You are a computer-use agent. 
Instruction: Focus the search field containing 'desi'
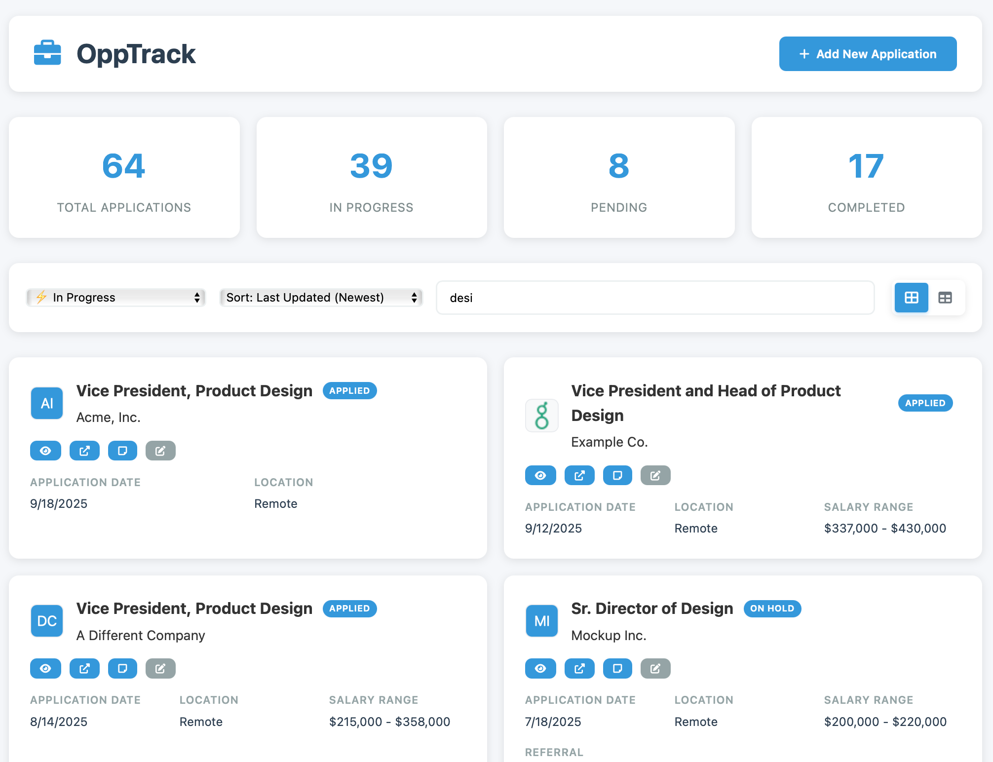pos(655,298)
